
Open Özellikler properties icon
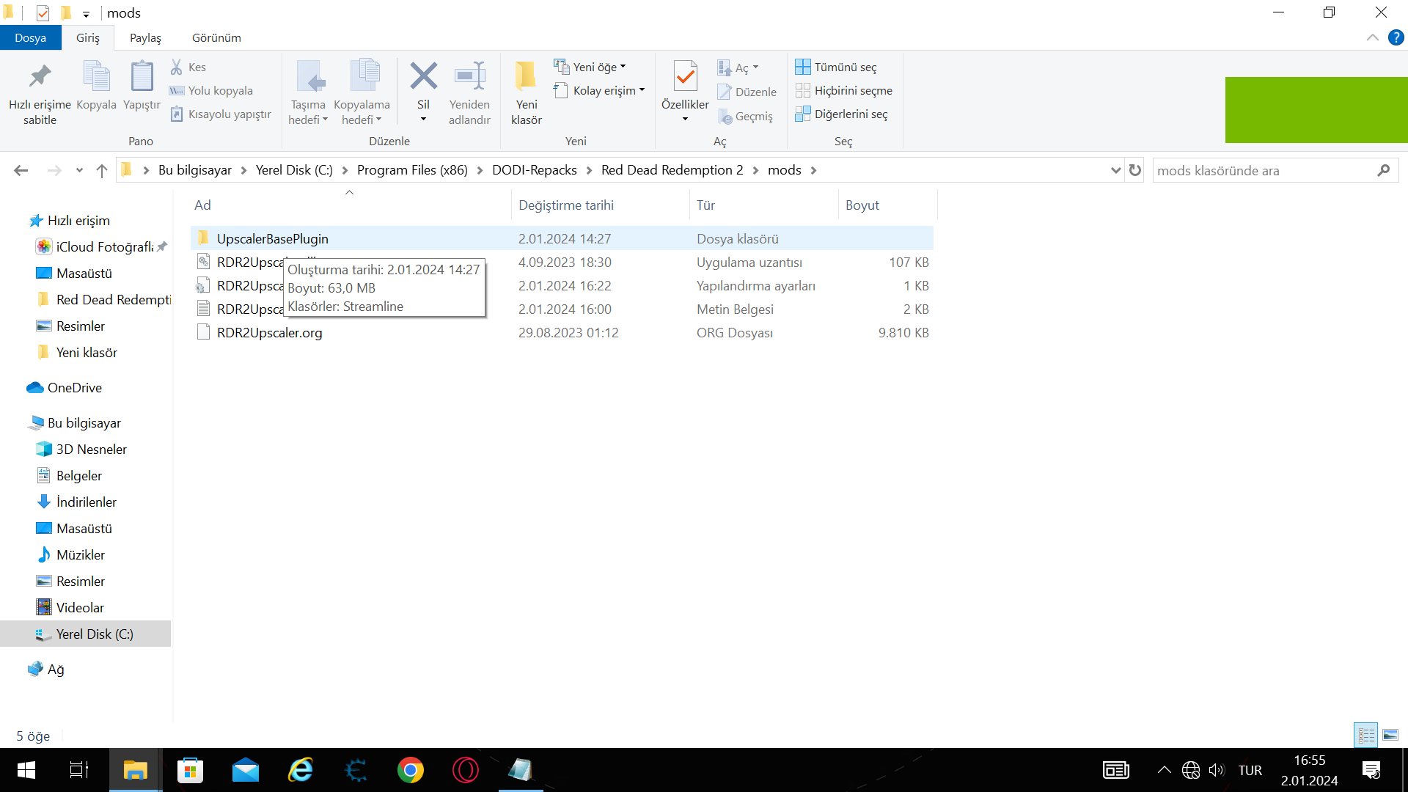click(685, 76)
